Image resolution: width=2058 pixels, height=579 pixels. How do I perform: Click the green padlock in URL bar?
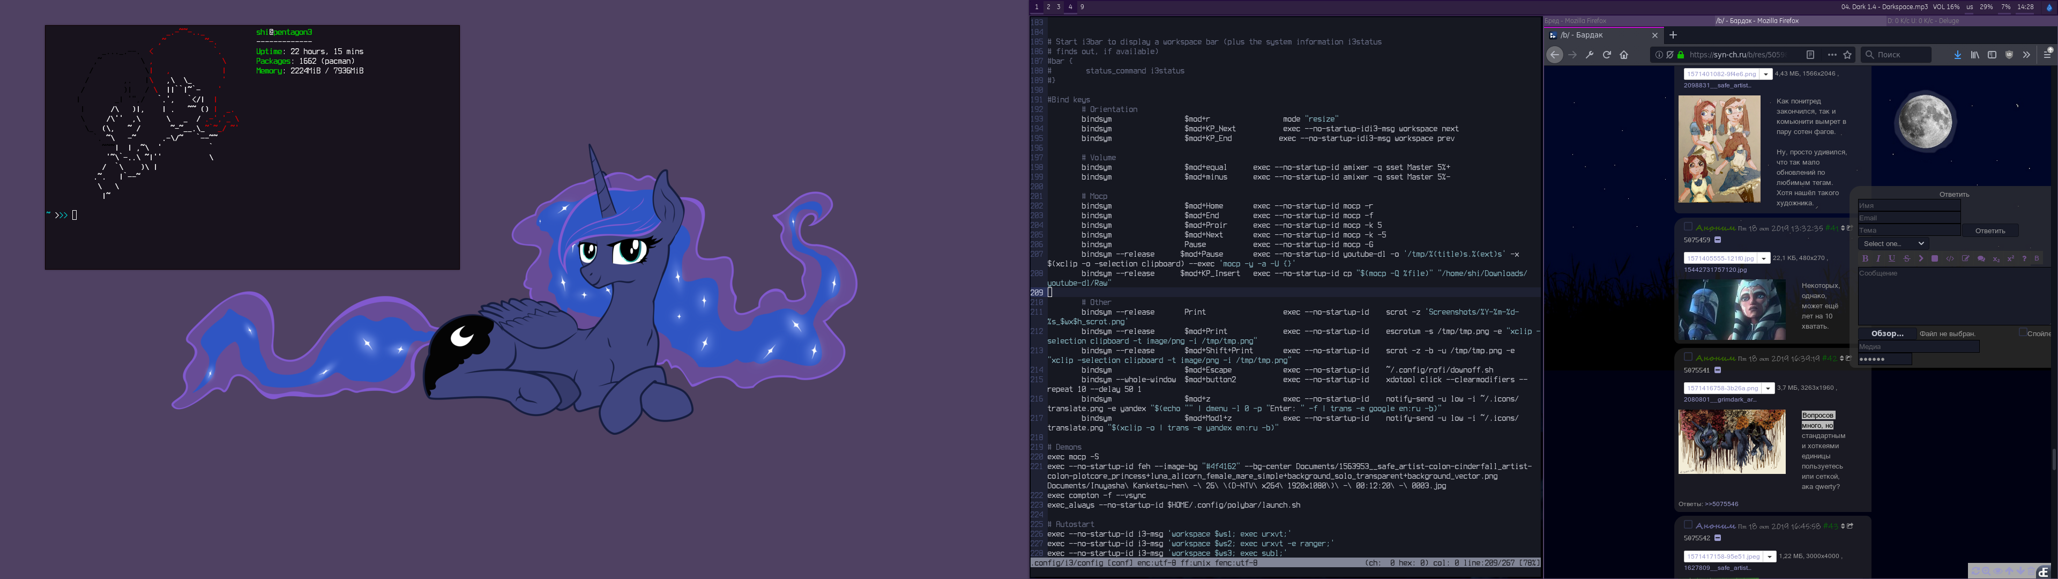pyautogui.click(x=1681, y=54)
